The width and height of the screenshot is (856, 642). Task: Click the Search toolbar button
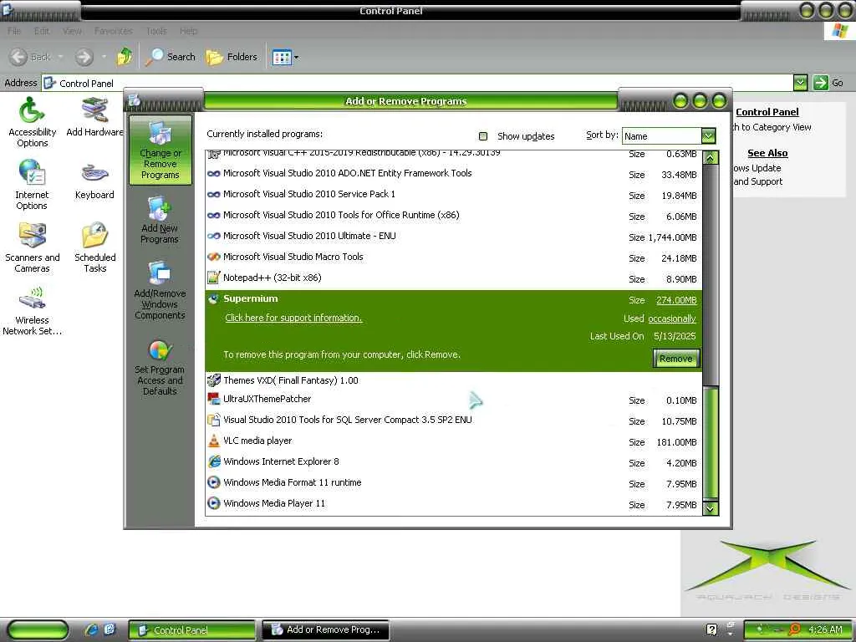pos(171,57)
